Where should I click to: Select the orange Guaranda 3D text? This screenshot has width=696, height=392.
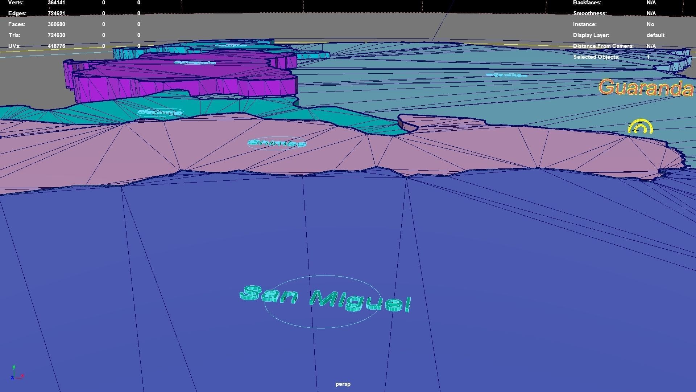[x=646, y=88]
